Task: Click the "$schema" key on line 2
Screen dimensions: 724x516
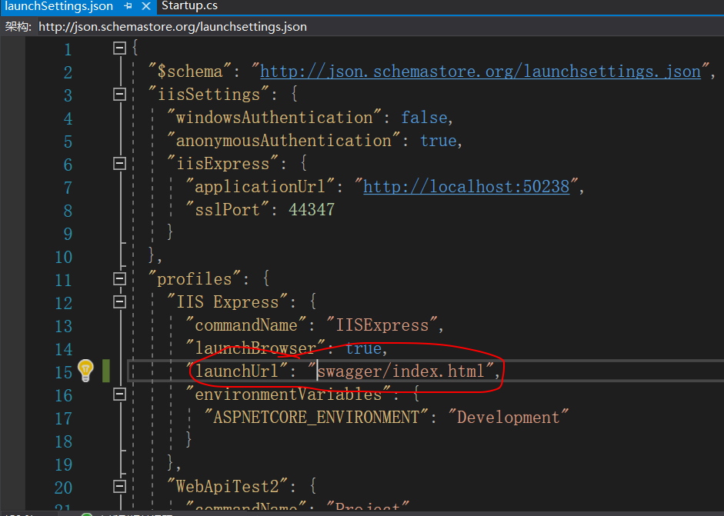Action: (189, 72)
